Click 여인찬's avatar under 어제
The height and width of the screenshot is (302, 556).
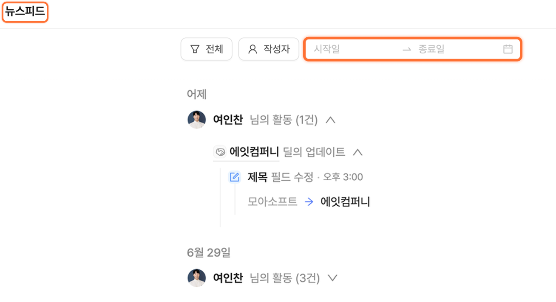click(196, 120)
